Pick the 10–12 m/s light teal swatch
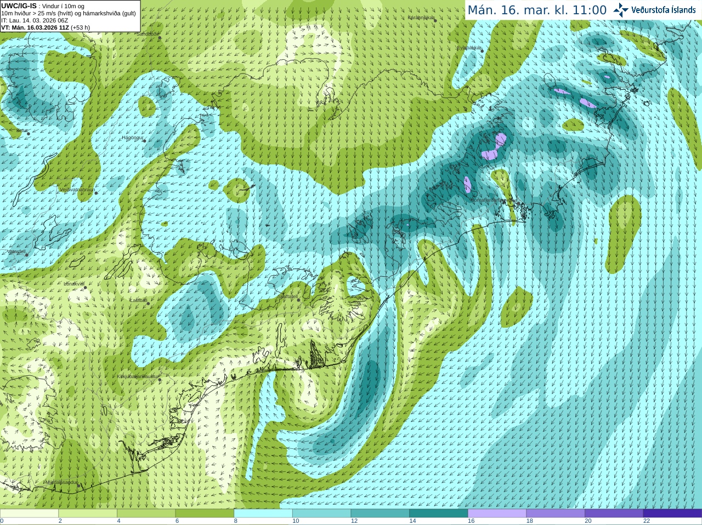The width and height of the screenshot is (702, 525). (x=321, y=513)
